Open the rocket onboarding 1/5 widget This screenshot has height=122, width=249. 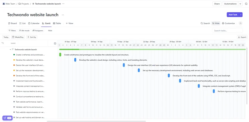pyautogui.click(x=7, y=118)
